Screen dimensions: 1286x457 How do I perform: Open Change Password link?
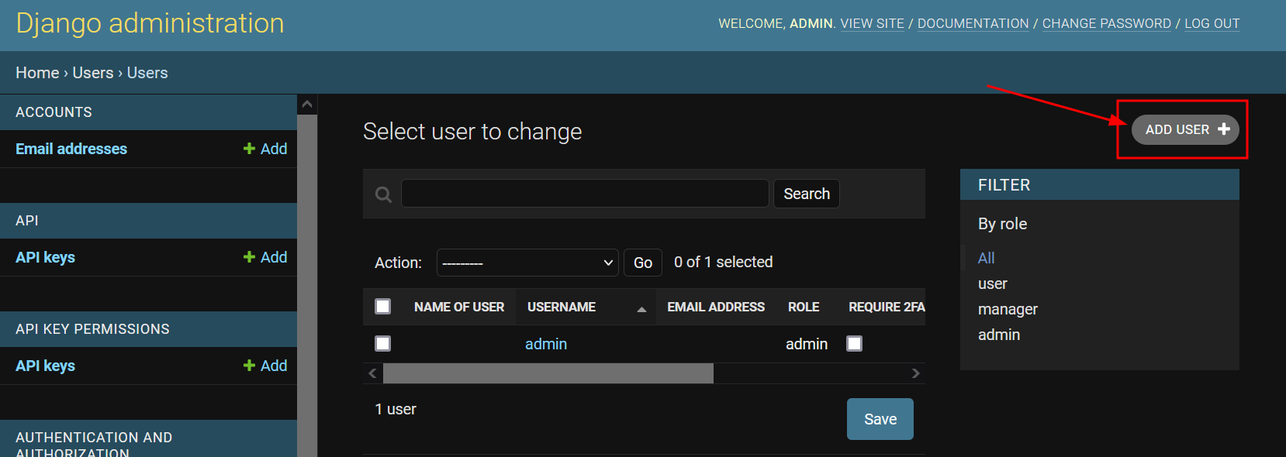pyautogui.click(x=1107, y=23)
